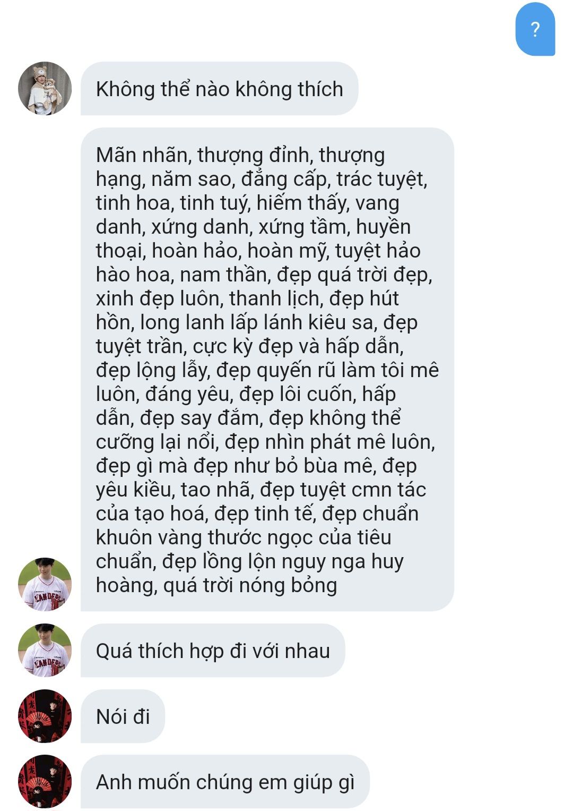Open avatar beside "Anh muốn chúng em giúp gì"

point(45,782)
